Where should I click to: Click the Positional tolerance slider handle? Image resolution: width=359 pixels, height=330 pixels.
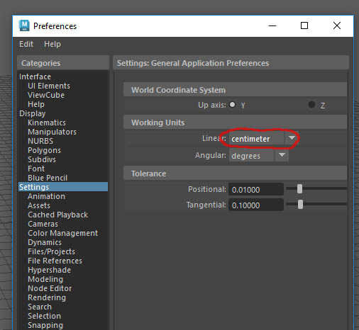click(x=299, y=189)
